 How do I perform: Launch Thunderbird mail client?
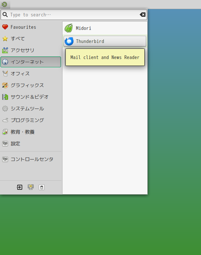(x=105, y=41)
